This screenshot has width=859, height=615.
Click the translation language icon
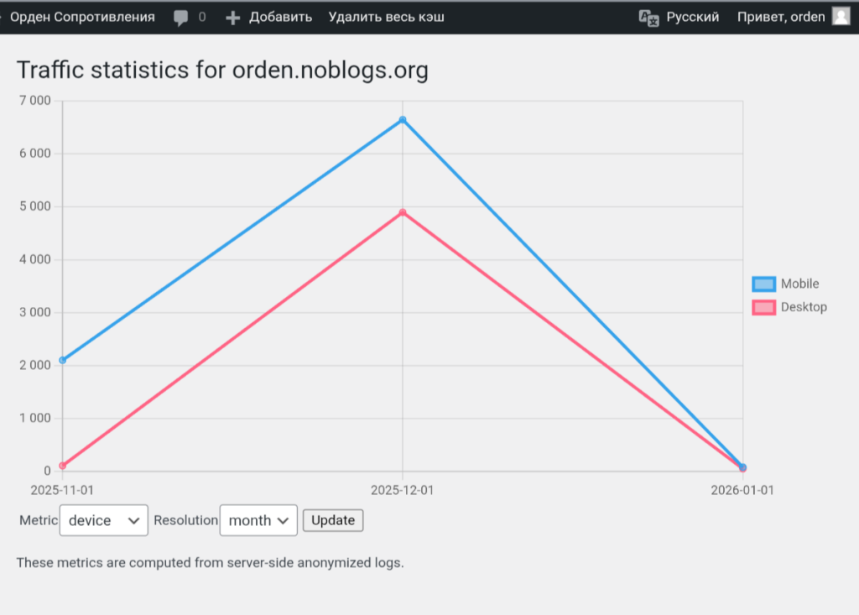click(648, 17)
